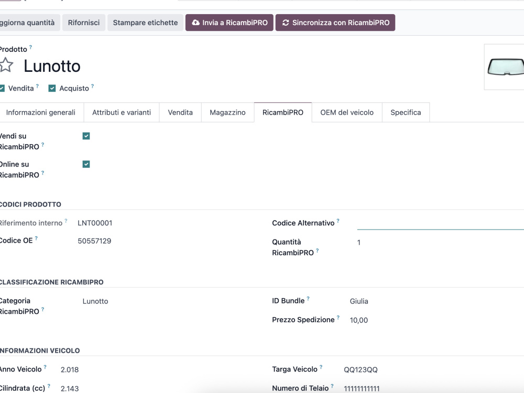
Task: Open help tooltip next to Codice OE
Action: pyautogui.click(x=36, y=238)
